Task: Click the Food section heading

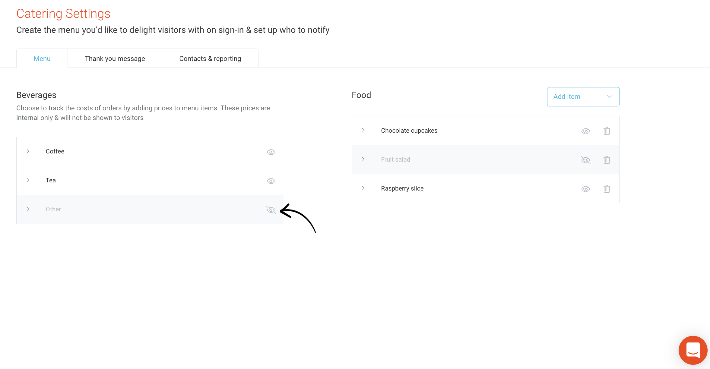Action: click(x=361, y=95)
